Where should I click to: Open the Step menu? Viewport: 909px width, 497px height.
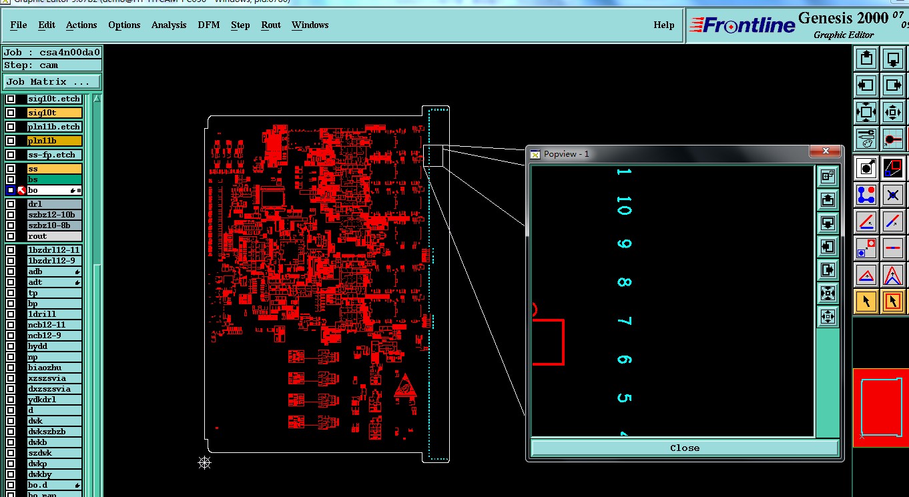pyautogui.click(x=240, y=25)
